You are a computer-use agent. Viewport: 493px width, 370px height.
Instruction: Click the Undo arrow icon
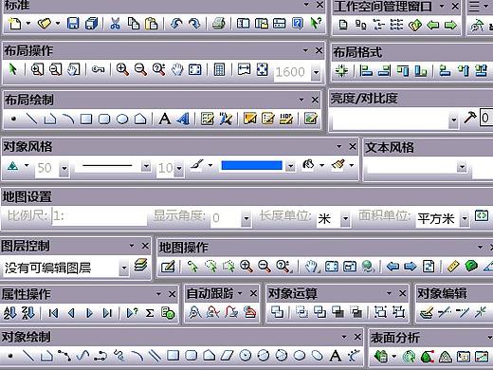(176, 24)
